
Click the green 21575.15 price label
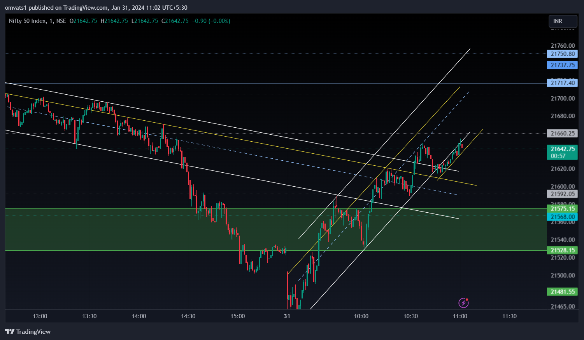[563, 209]
